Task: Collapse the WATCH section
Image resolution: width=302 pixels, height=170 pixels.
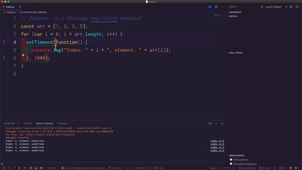Action: pos(233,17)
